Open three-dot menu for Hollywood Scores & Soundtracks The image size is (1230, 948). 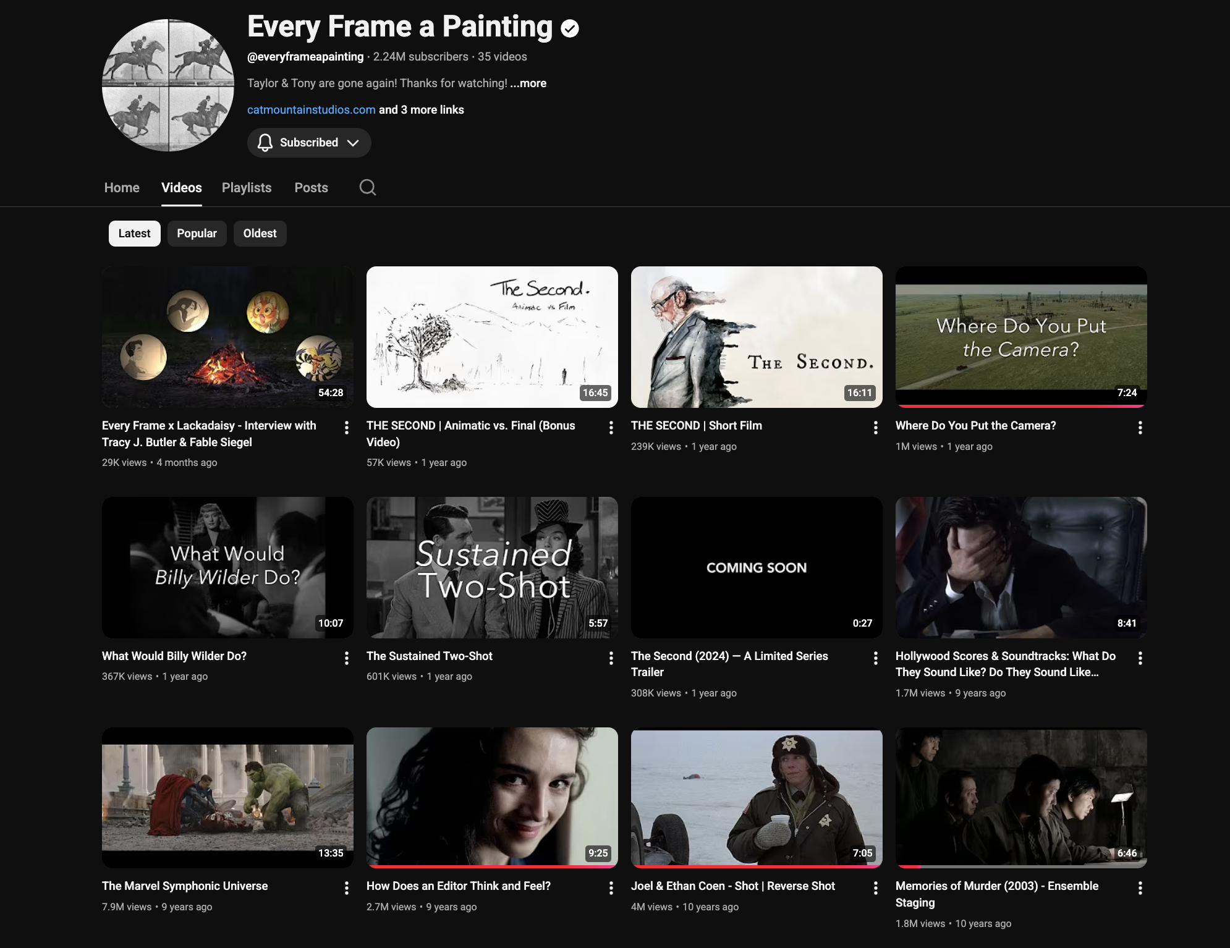click(1140, 658)
